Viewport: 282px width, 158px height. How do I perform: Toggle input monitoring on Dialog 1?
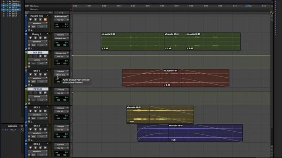coord(35,38)
